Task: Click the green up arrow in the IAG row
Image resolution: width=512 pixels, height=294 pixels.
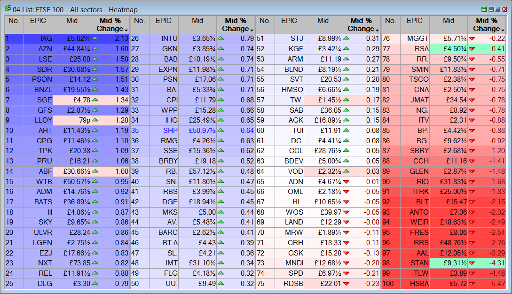Action: click(x=95, y=39)
